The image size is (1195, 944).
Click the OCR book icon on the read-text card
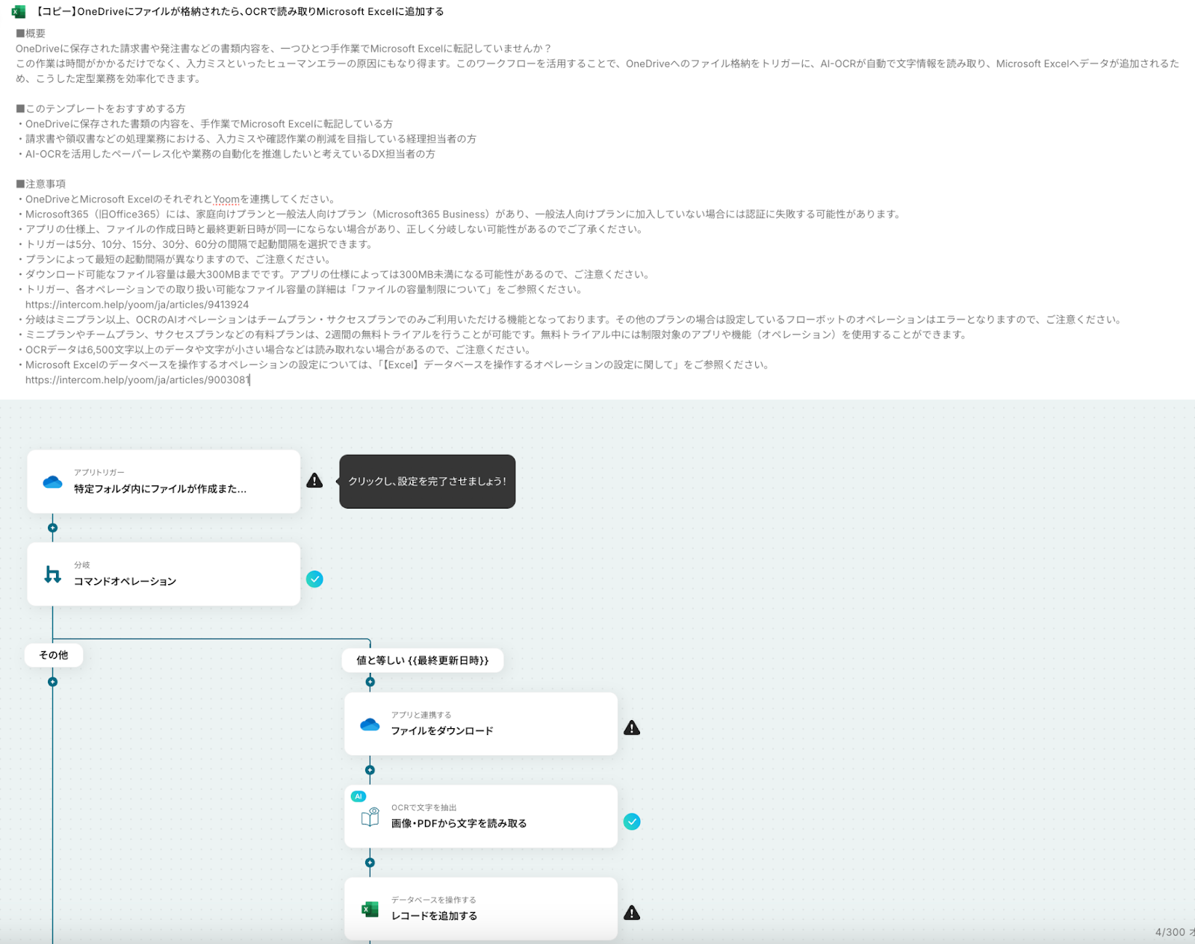370,817
